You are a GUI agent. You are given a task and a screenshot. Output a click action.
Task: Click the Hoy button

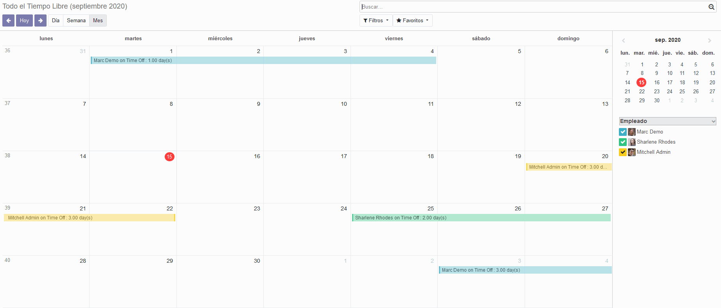pyautogui.click(x=24, y=21)
